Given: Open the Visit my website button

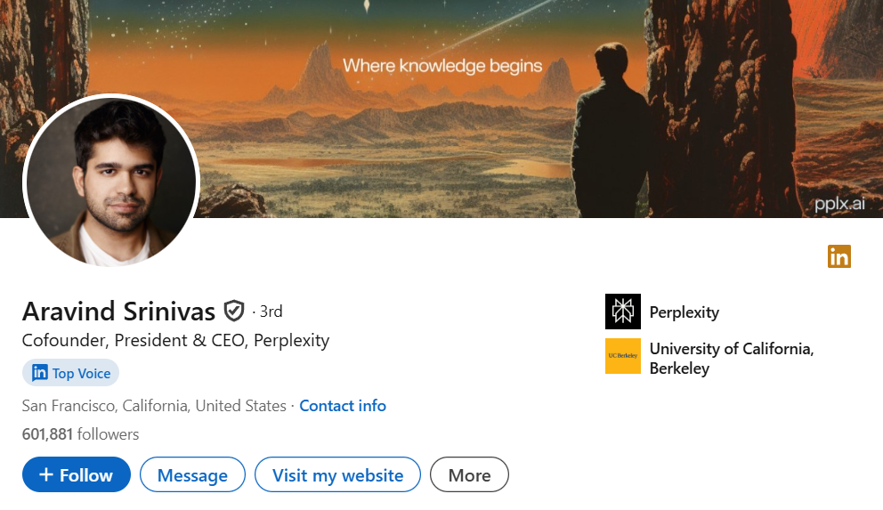Looking at the screenshot, I should point(337,475).
